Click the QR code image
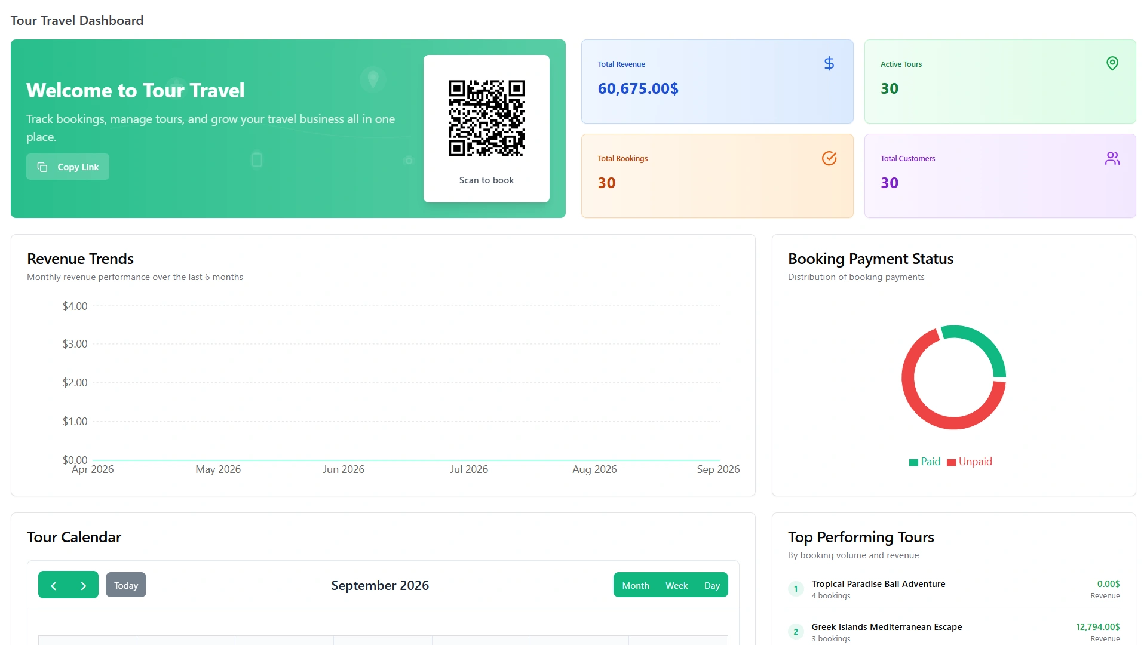This screenshot has width=1147, height=645. pos(486,118)
